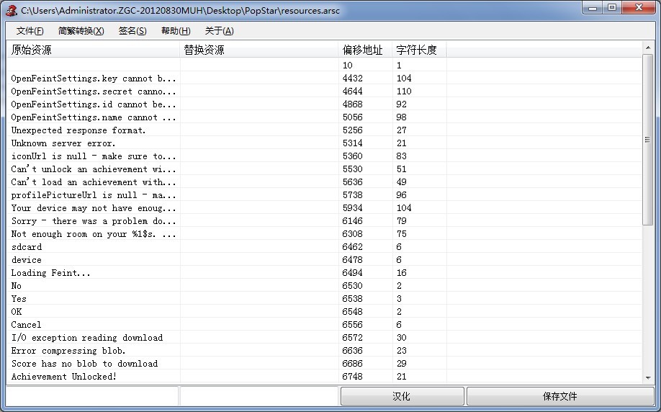Select 'Achievement Unlocked!' row
The height and width of the screenshot is (412, 661).
324,377
